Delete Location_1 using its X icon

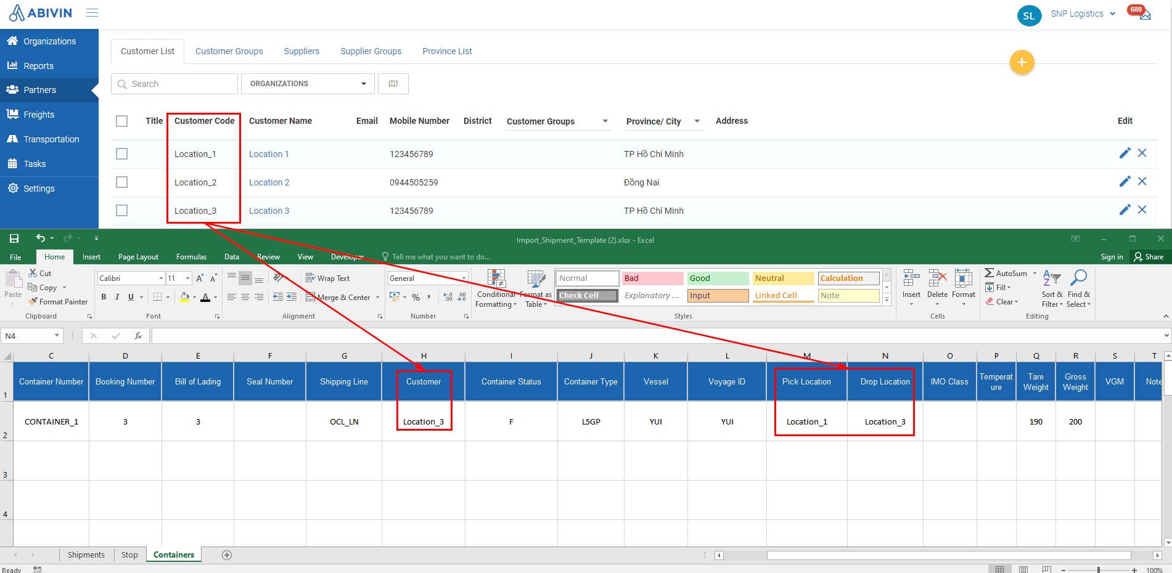(x=1142, y=153)
